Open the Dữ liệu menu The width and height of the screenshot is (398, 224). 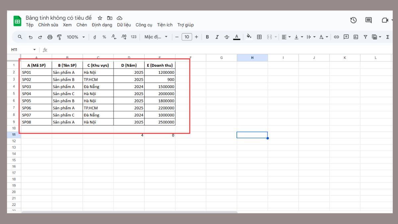pos(124,25)
